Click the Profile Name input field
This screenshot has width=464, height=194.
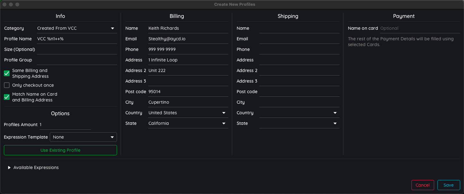point(77,39)
